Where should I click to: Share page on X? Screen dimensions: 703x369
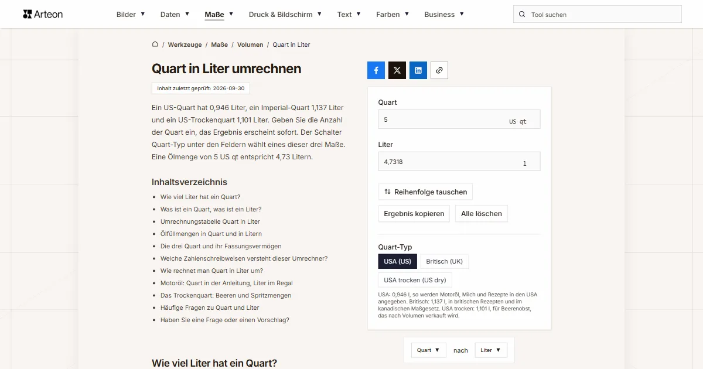[x=397, y=70]
